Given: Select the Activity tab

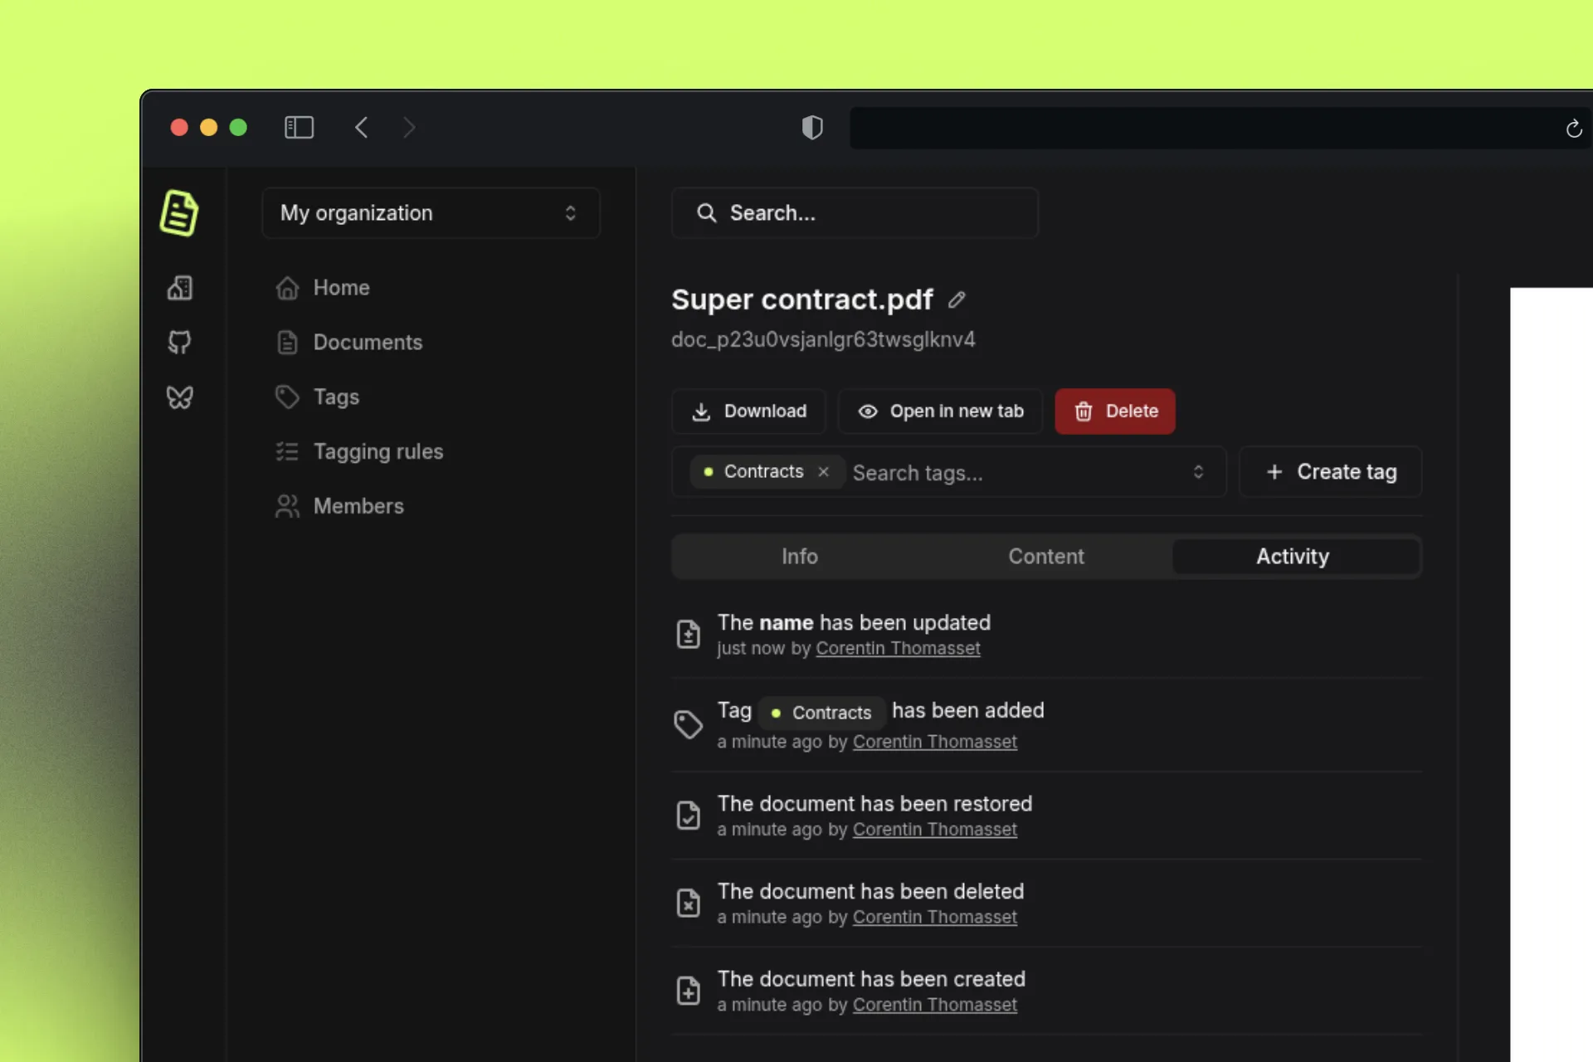Looking at the screenshot, I should pyautogui.click(x=1293, y=557).
